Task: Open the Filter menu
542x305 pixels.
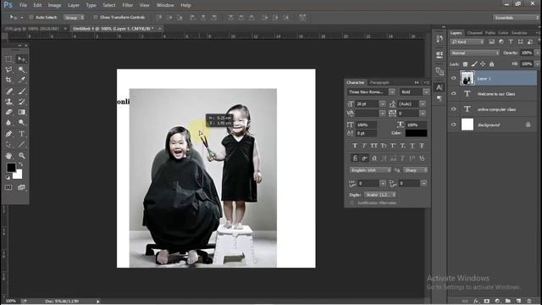Action: tap(127, 5)
